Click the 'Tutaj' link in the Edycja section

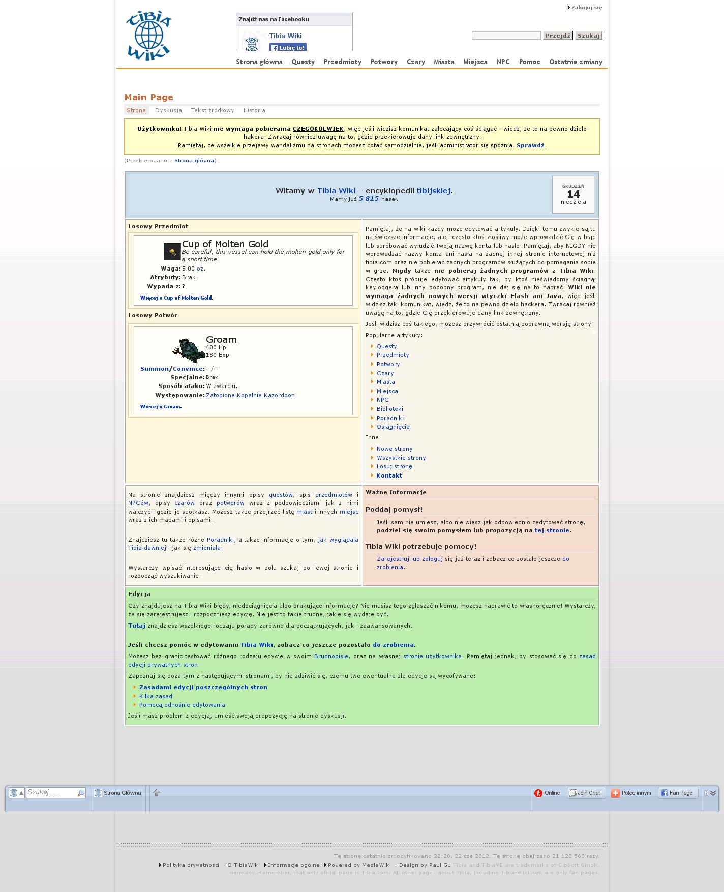point(137,626)
